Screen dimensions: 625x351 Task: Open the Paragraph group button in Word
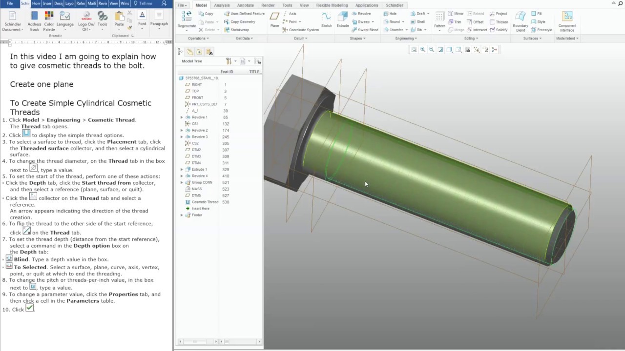click(x=159, y=19)
